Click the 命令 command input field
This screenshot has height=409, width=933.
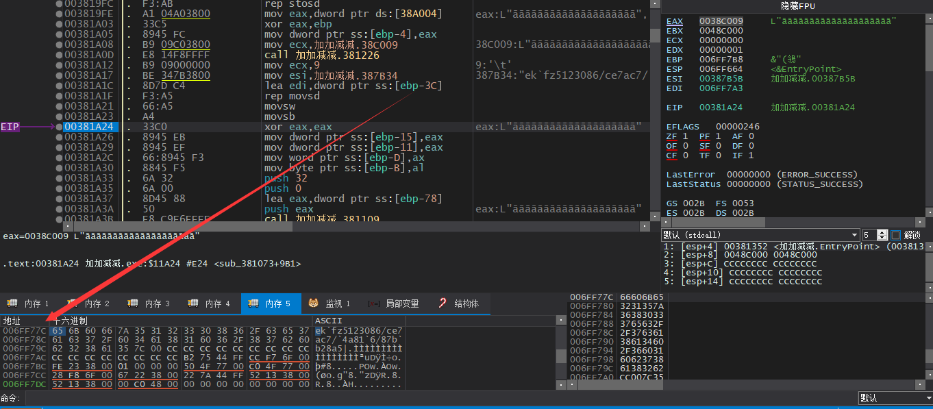[438, 398]
